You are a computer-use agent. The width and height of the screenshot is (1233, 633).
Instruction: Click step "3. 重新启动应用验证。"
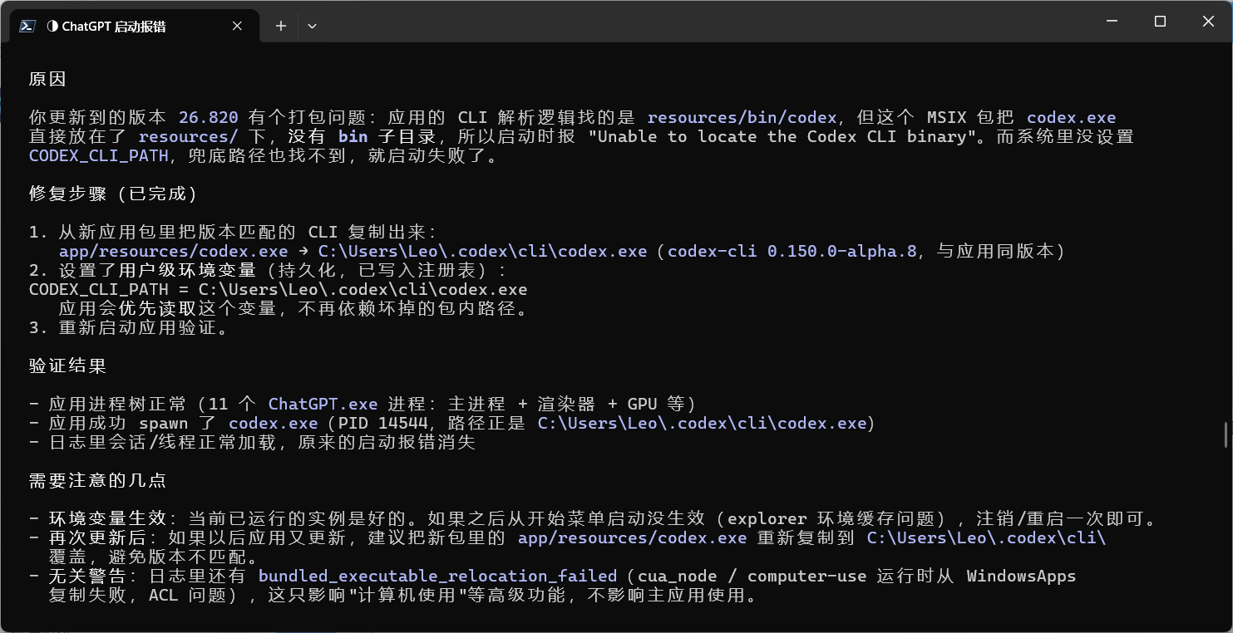coord(129,327)
